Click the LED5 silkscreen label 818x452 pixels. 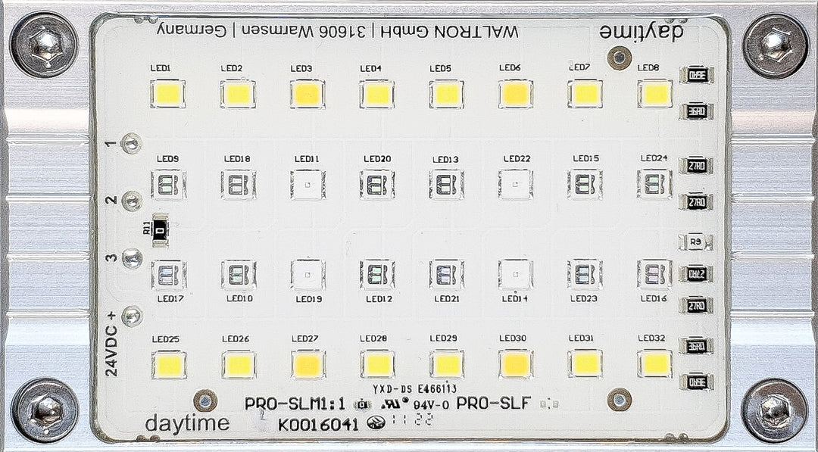click(440, 68)
